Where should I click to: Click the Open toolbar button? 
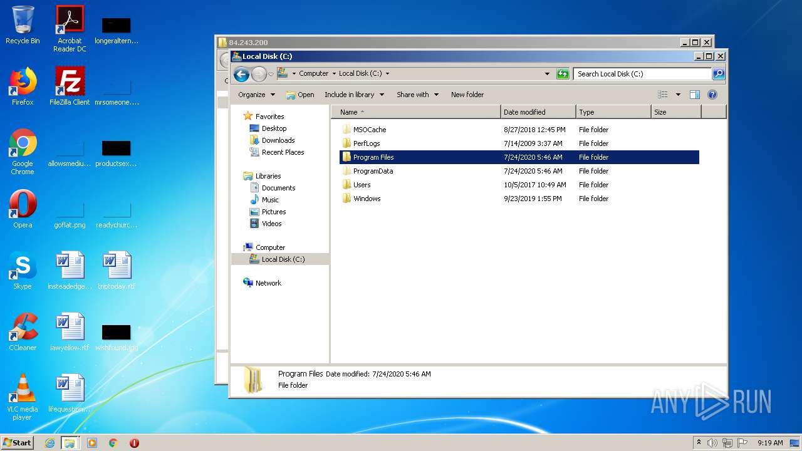(300, 95)
